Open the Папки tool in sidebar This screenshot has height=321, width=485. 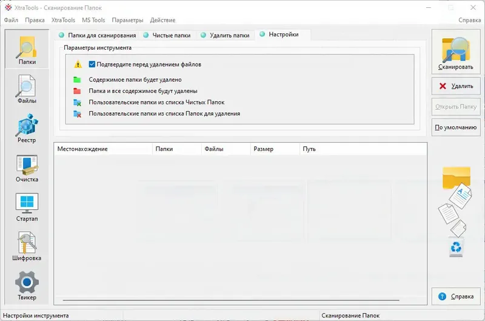pos(27,50)
